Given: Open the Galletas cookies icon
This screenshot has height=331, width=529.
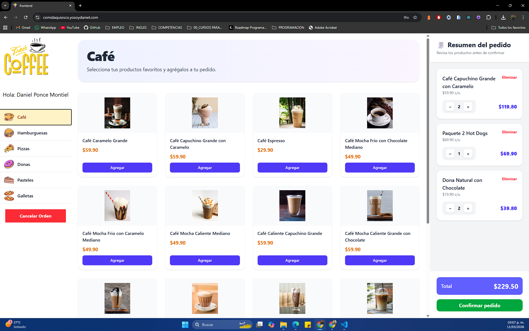Looking at the screenshot, I should click(9, 196).
